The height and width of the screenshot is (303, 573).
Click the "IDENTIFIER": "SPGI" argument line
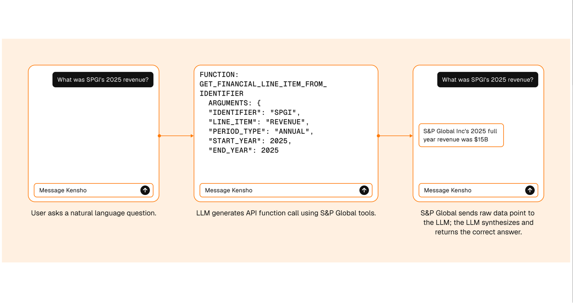(x=254, y=112)
